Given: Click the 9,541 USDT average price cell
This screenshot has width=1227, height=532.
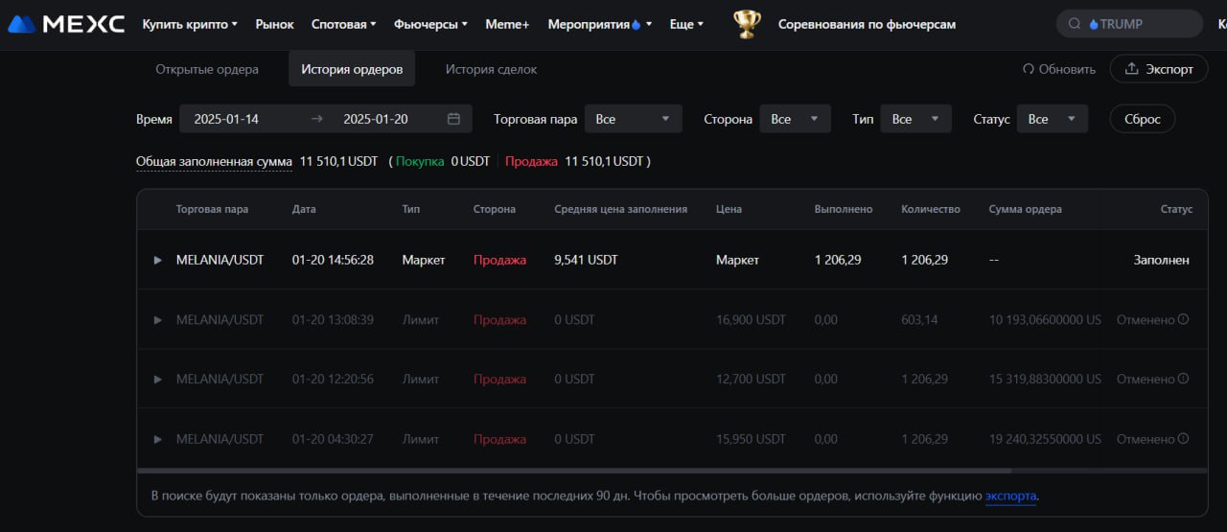Looking at the screenshot, I should coord(586,260).
